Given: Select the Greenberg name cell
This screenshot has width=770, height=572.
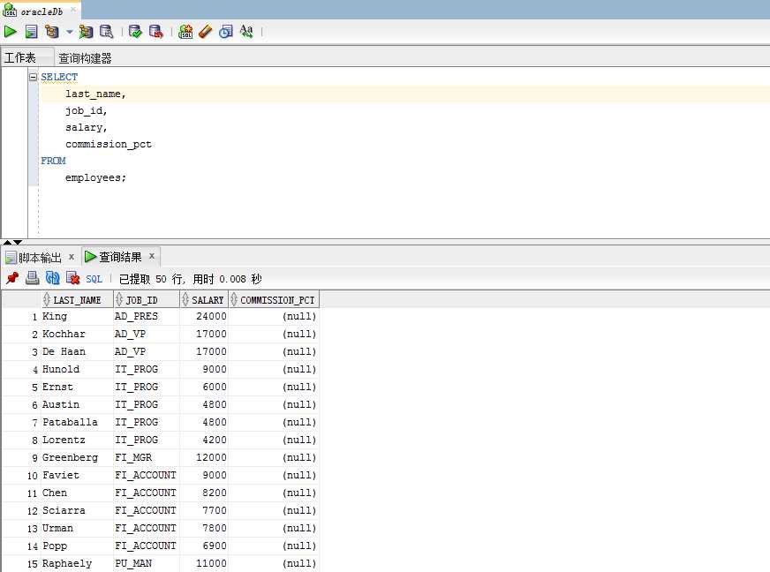Looking at the screenshot, I should point(77,457).
